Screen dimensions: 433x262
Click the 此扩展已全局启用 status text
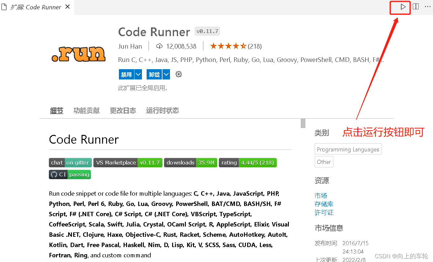point(143,88)
